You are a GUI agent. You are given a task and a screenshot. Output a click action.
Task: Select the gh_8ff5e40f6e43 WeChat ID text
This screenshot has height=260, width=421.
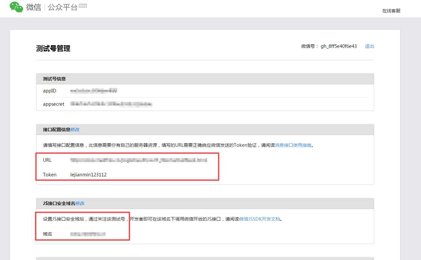point(339,46)
